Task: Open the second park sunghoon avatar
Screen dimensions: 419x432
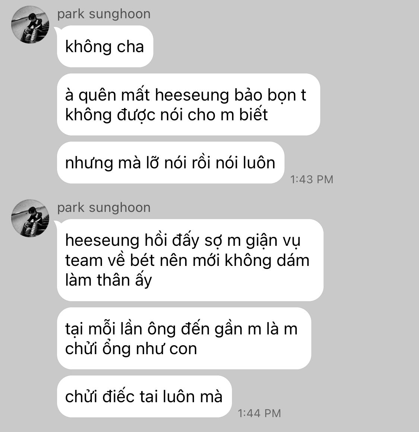Action: pos(30,218)
